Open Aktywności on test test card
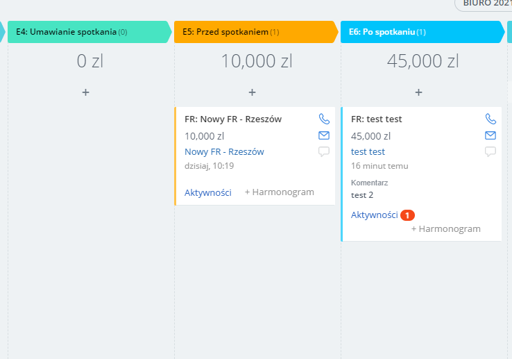 pos(374,215)
